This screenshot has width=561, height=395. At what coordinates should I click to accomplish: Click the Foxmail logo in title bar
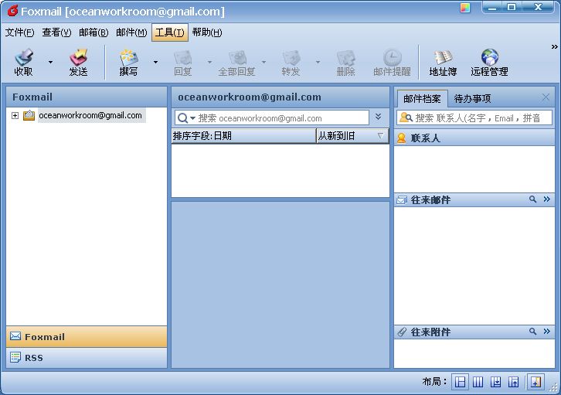click(12, 11)
